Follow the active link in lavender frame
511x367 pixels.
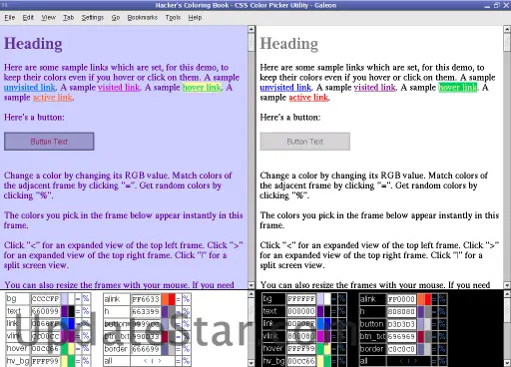(x=53, y=98)
